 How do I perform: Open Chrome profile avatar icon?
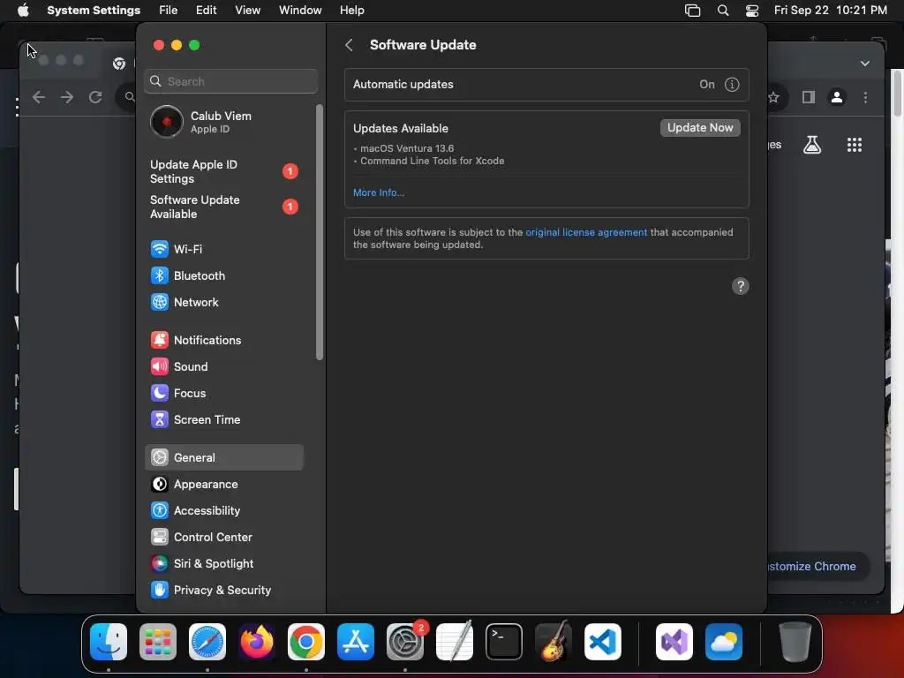pyautogui.click(x=837, y=97)
